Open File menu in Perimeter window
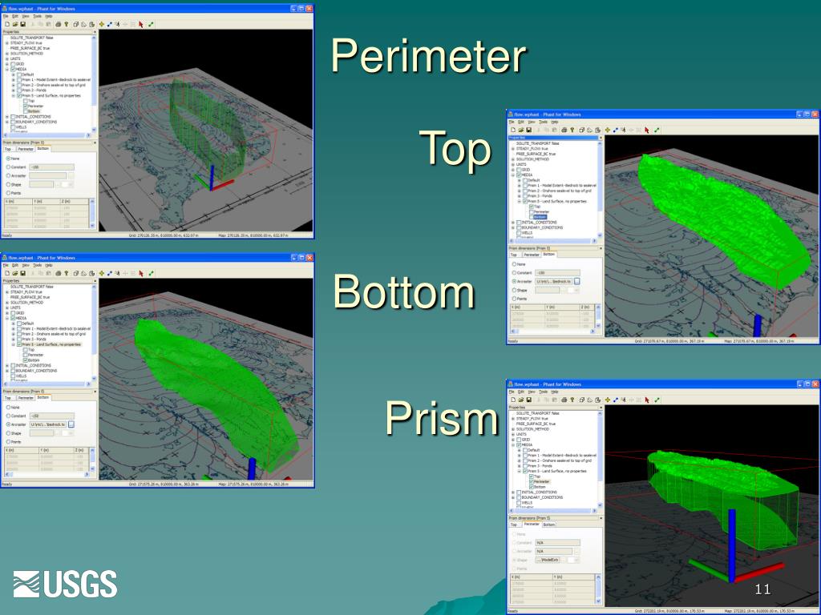 coord(6,16)
